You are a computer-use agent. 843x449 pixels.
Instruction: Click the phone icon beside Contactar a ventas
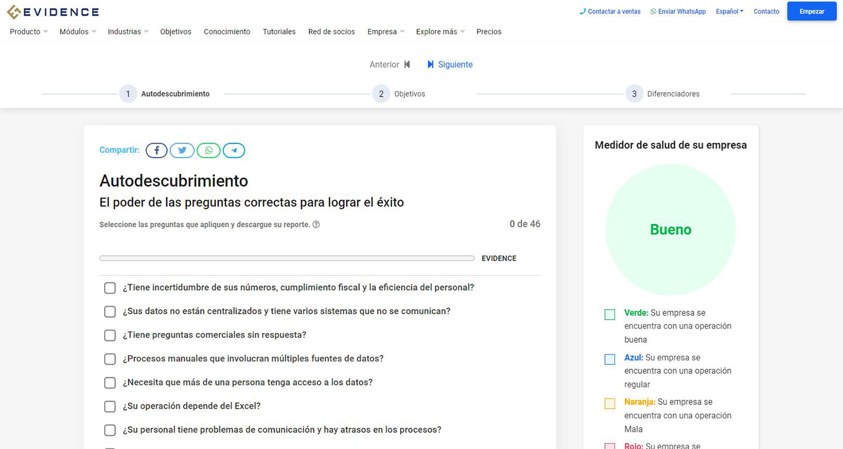[583, 11]
